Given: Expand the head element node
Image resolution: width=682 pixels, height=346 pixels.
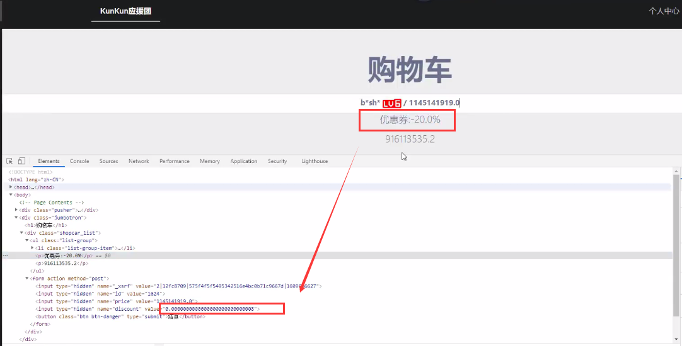Looking at the screenshot, I should (11, 187).
